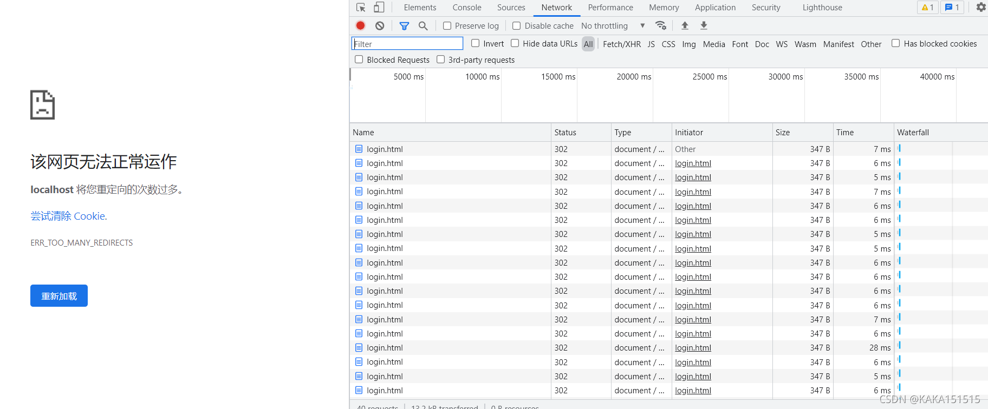Open the Lighthouse tab
Image resolution: width=988 pixels, height=409 pixels.
click(822, 8)
